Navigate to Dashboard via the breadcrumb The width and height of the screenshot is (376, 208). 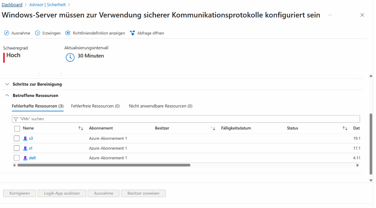pyautogui.click(x=12, y=4)
